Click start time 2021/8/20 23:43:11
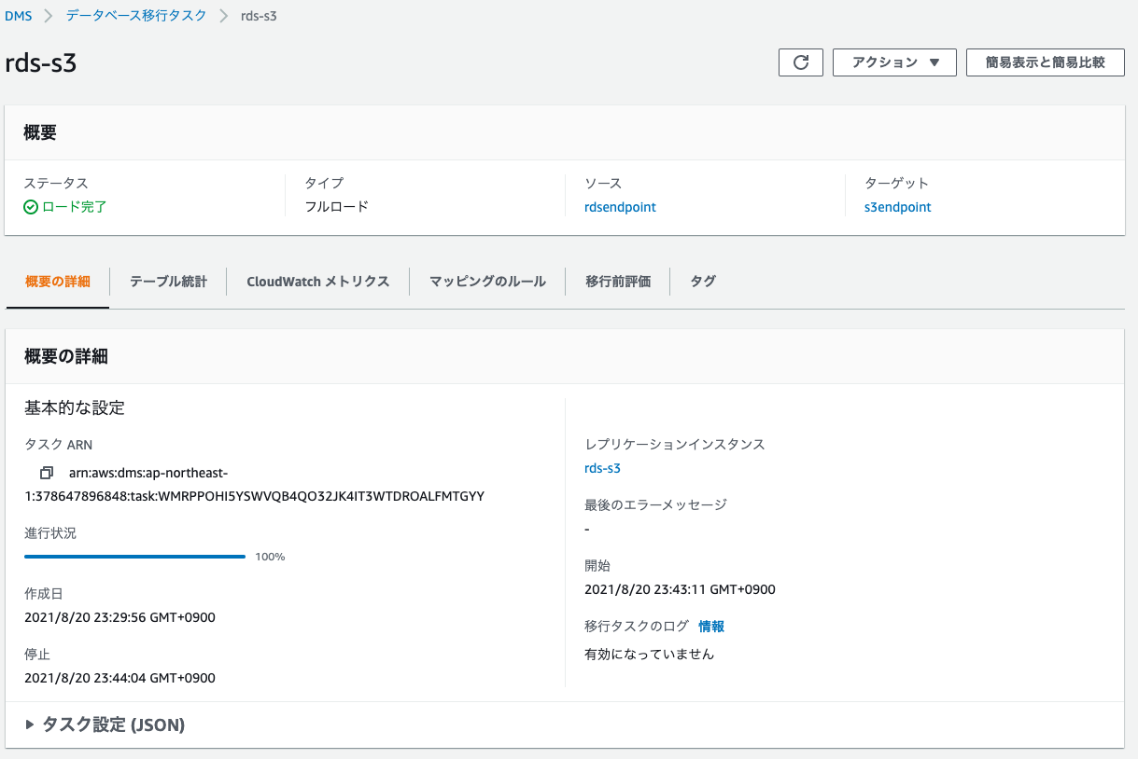 pos(680,589)
